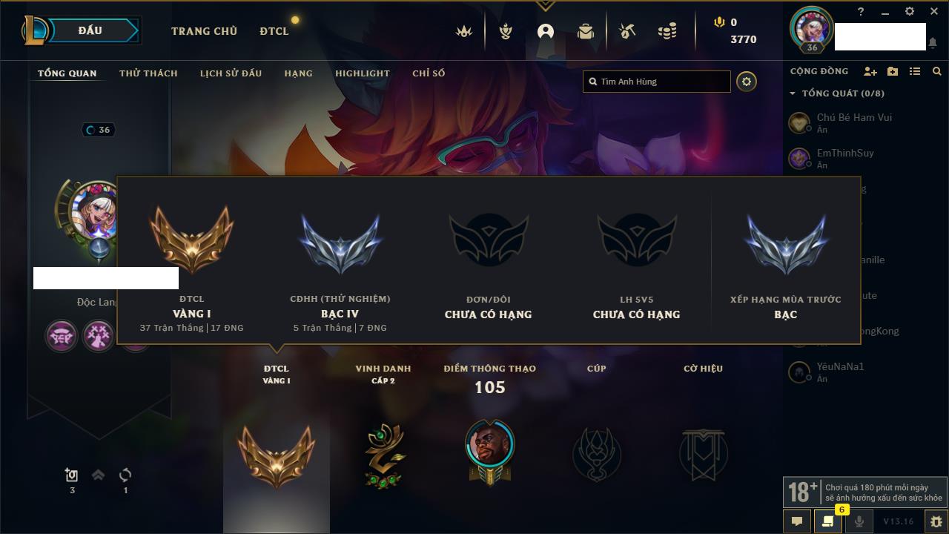
Task: Click the add friend icon
Action: (x=870, y=71)
